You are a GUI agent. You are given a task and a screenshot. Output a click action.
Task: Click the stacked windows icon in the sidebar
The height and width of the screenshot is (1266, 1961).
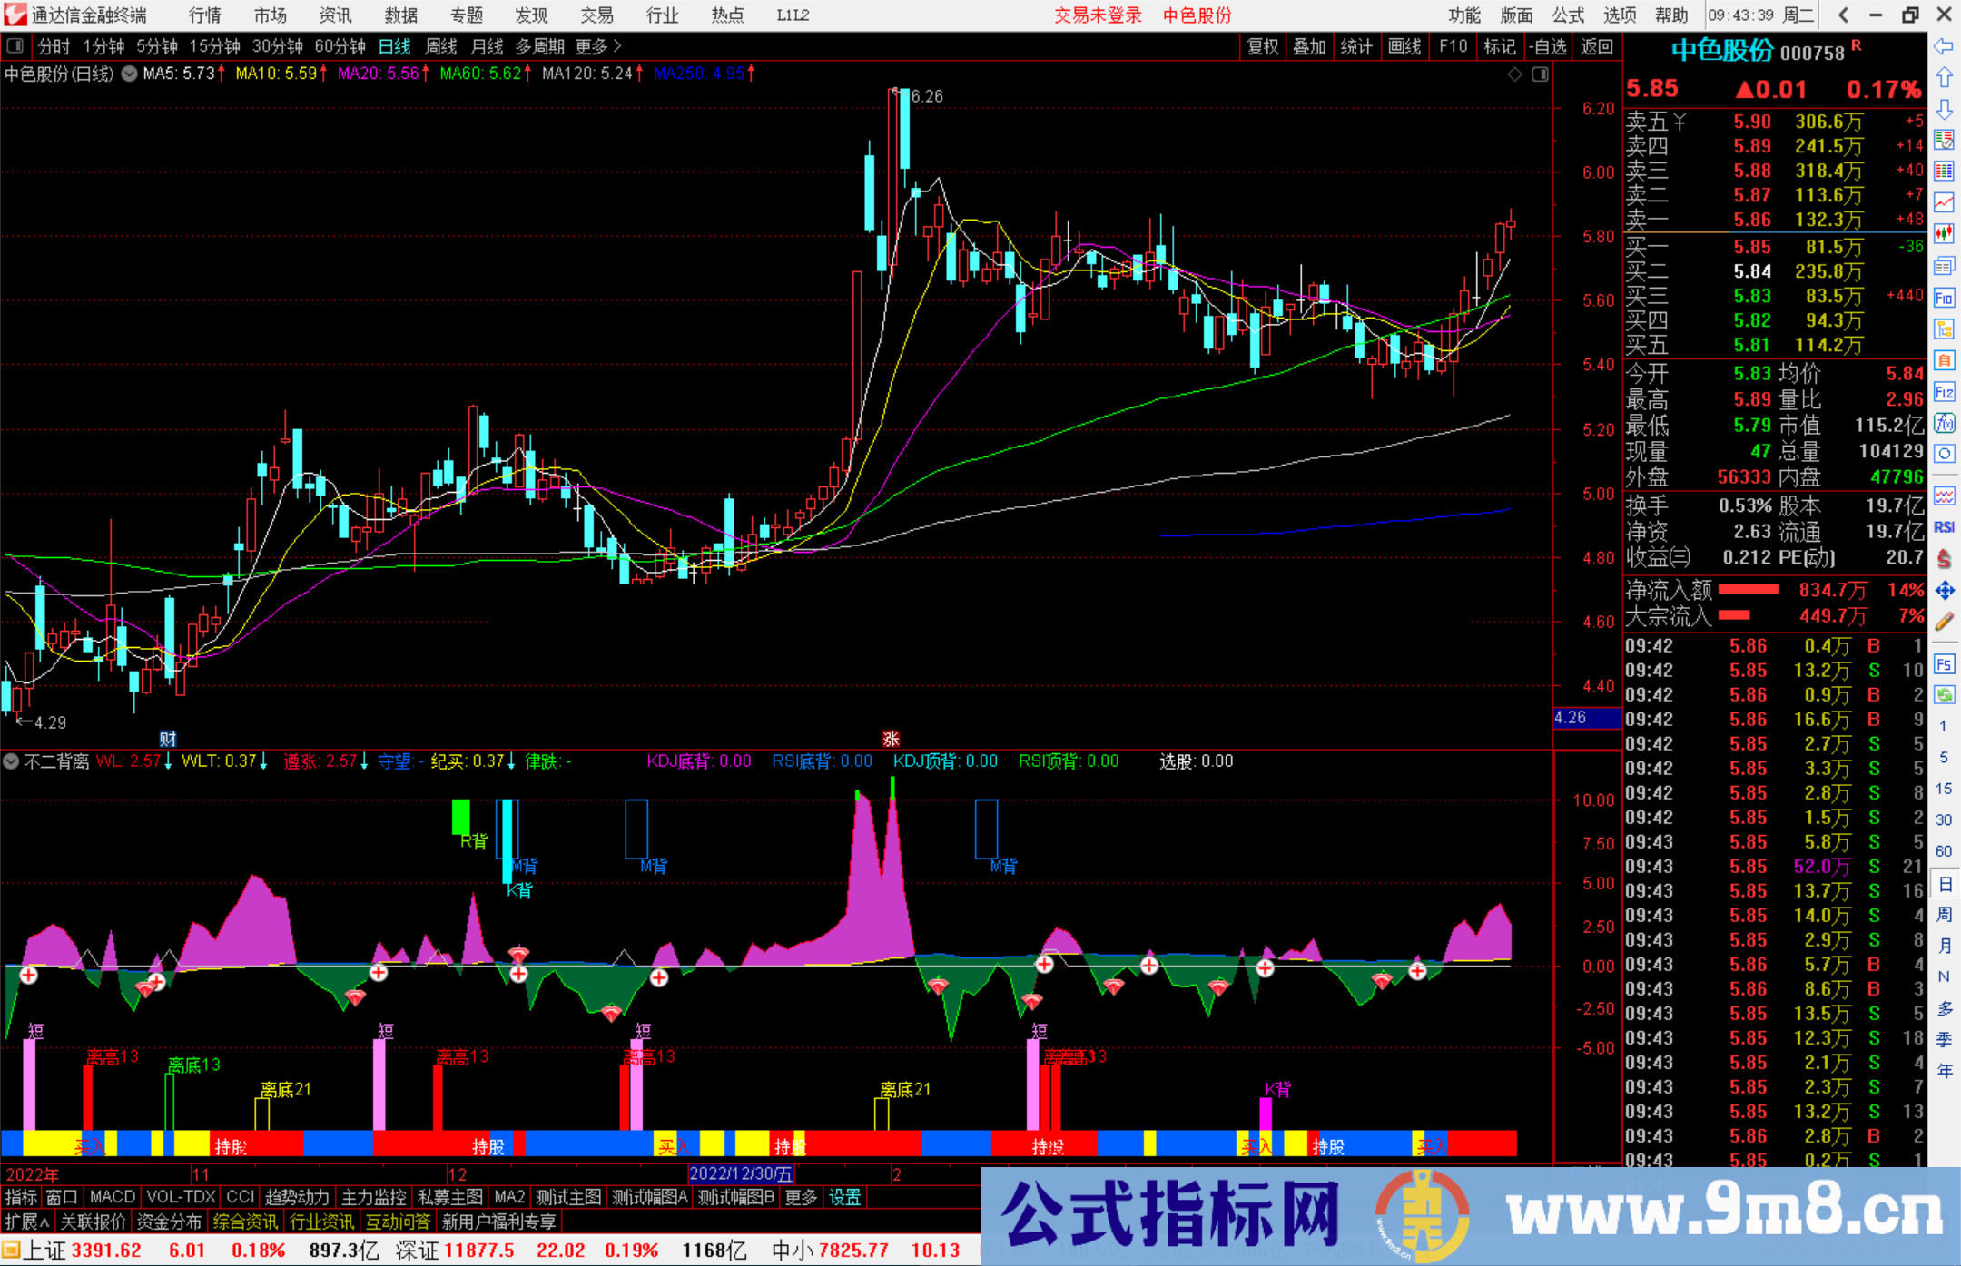[1944, 266]
